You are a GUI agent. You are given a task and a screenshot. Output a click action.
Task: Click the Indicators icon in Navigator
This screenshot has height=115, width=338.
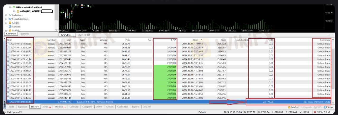(x=10, y=15)
